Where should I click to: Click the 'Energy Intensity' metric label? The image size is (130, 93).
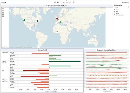point(4,62)
